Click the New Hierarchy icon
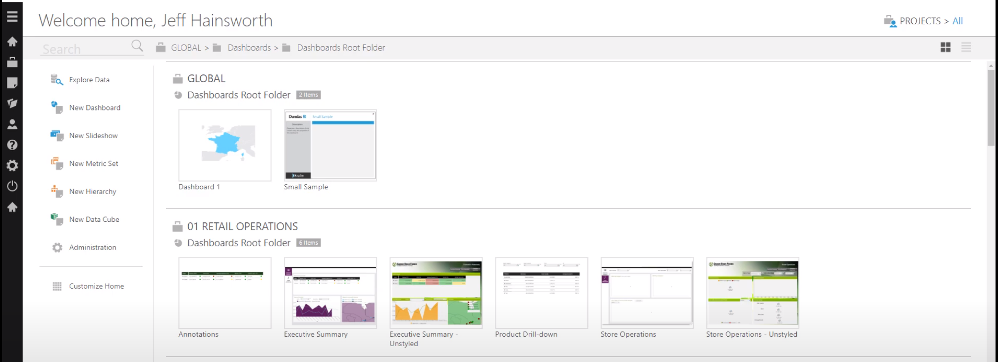 57,192
